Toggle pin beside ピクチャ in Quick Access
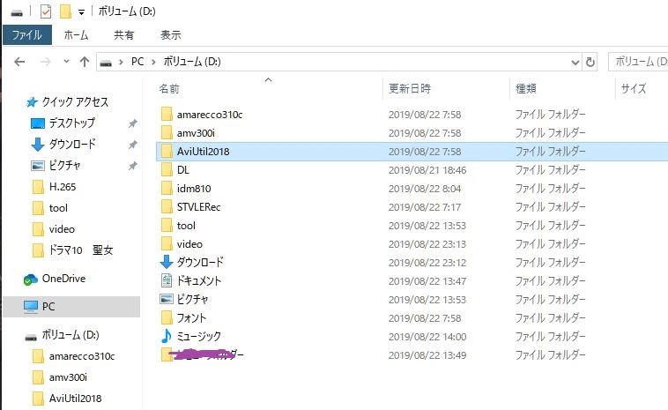 [x=132, y=166]
